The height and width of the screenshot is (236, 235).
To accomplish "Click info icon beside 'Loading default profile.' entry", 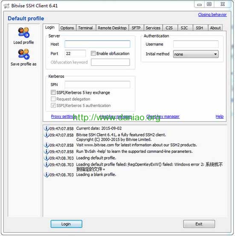I will click(46, 158).
